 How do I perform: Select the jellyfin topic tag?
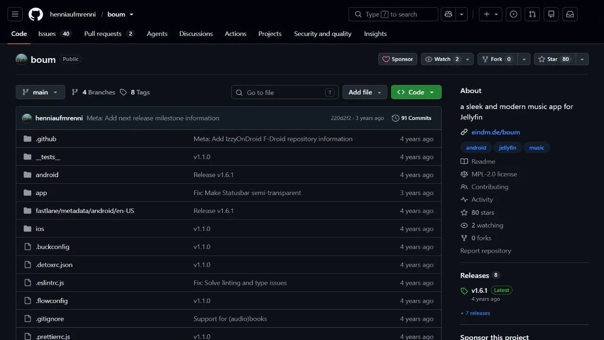[508, 148]
